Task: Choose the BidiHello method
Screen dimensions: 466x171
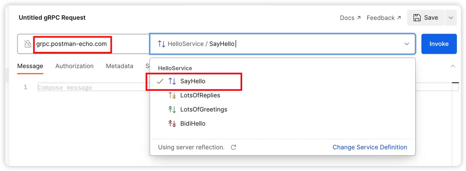Action: 283,123
